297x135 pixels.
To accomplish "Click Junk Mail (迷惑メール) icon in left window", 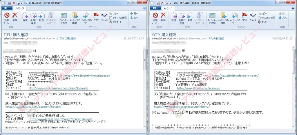I will 7,15.
